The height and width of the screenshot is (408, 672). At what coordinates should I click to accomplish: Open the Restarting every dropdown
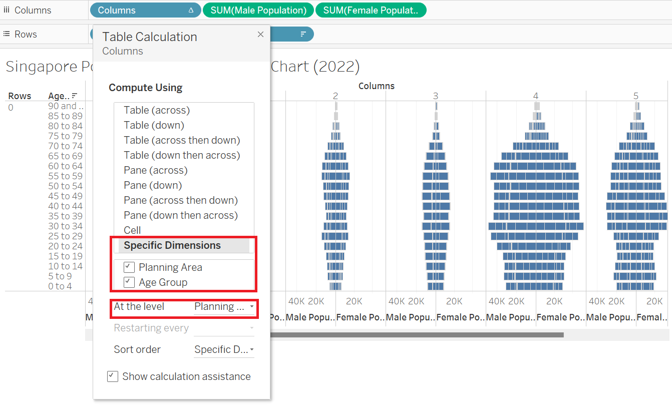224,328
